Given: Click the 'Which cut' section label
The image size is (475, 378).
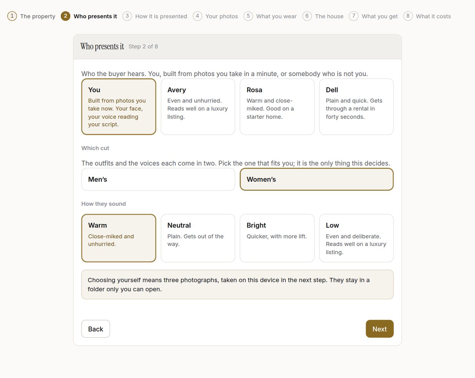Looking at the screenshot, I should 95,148.
